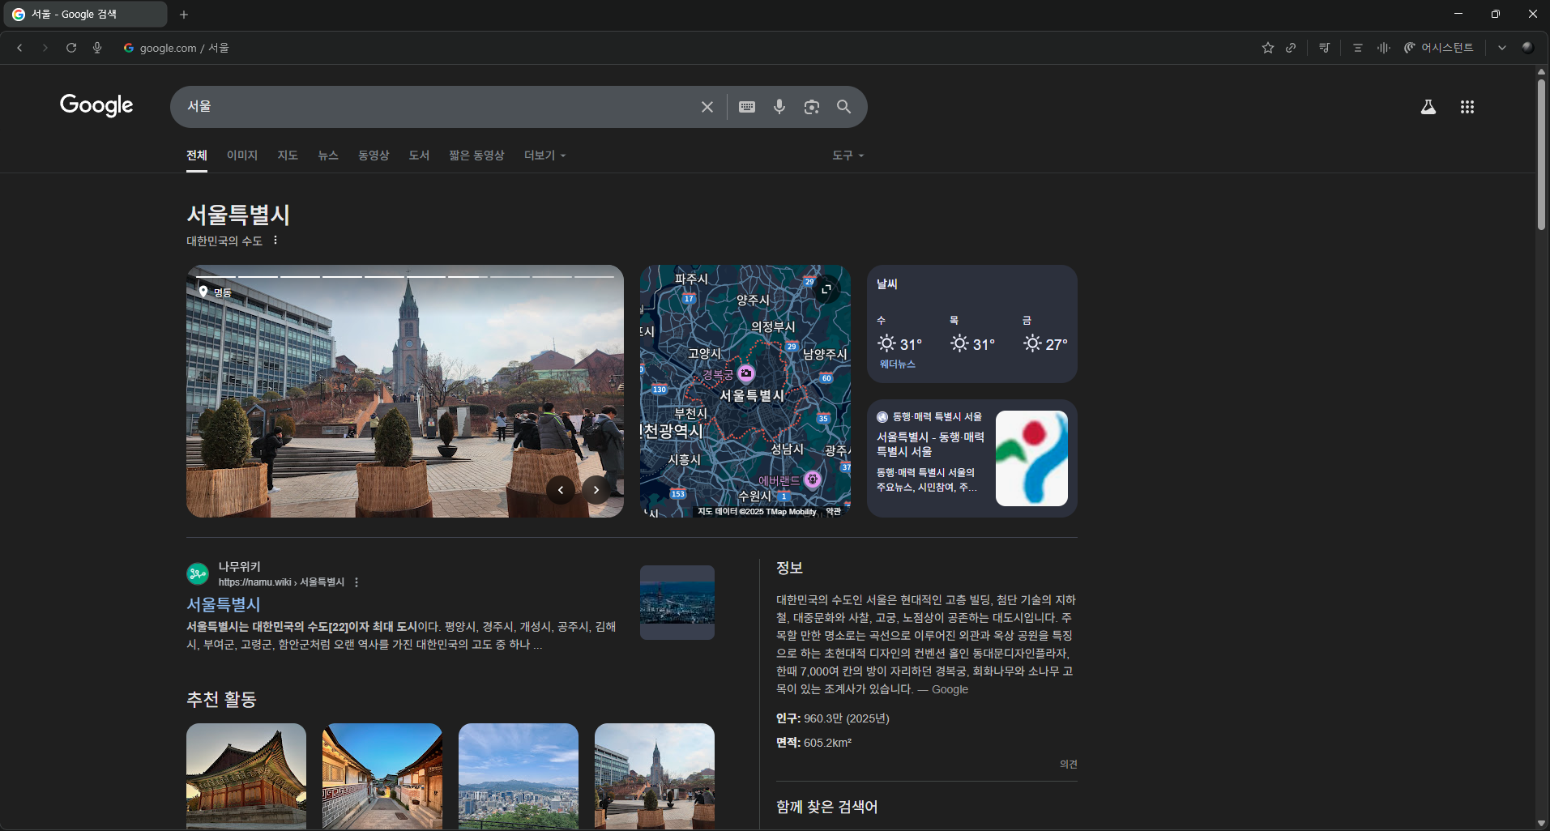This screenshot has height=831, width=1550.
Task: Go back to the previous page
Action: tap(19, 48)
